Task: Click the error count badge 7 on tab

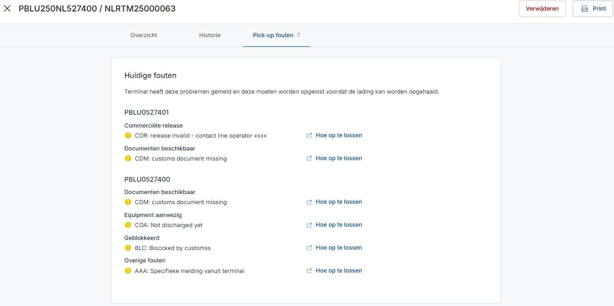Action: pyautogui.click(x=298, y=35)
